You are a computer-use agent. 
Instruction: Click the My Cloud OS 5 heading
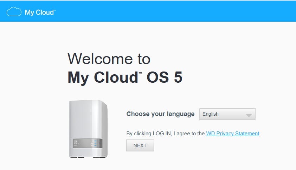coord(125,77)
